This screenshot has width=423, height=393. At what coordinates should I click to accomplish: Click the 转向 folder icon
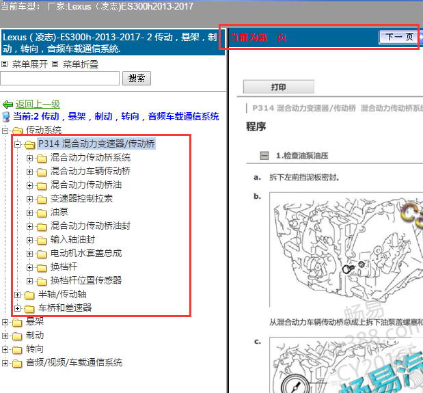(x=17, y=350)
